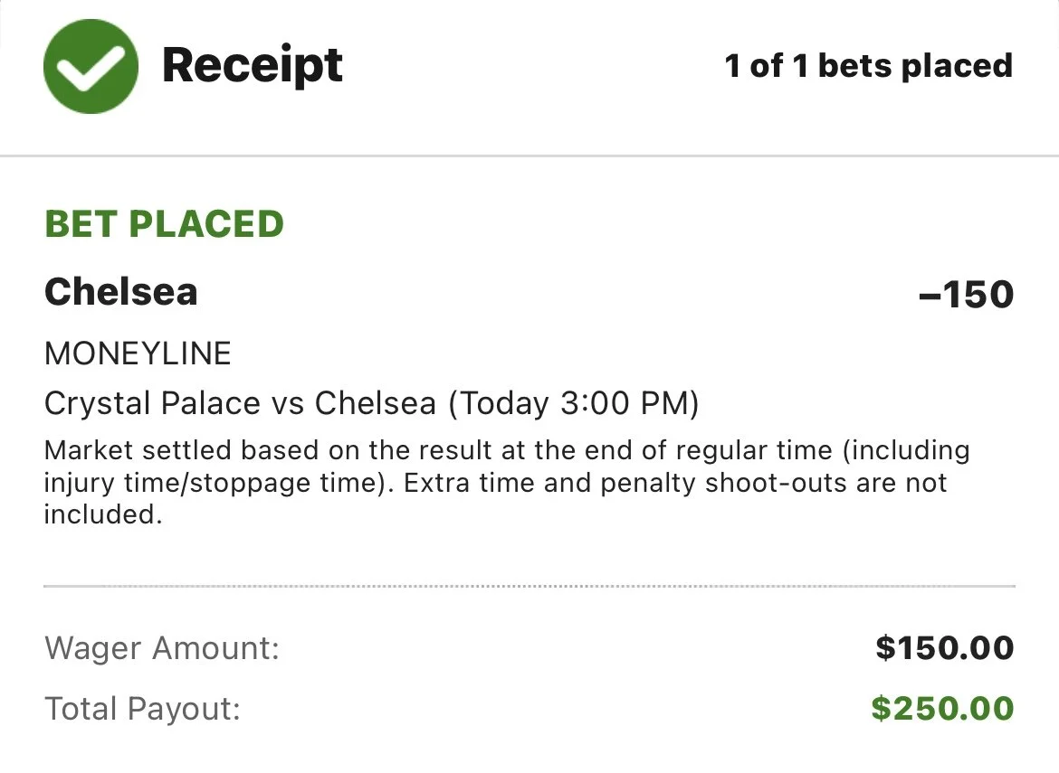Click the Receipt heading
Viewport: 1059px width, 773px height.
click(252, 65)
